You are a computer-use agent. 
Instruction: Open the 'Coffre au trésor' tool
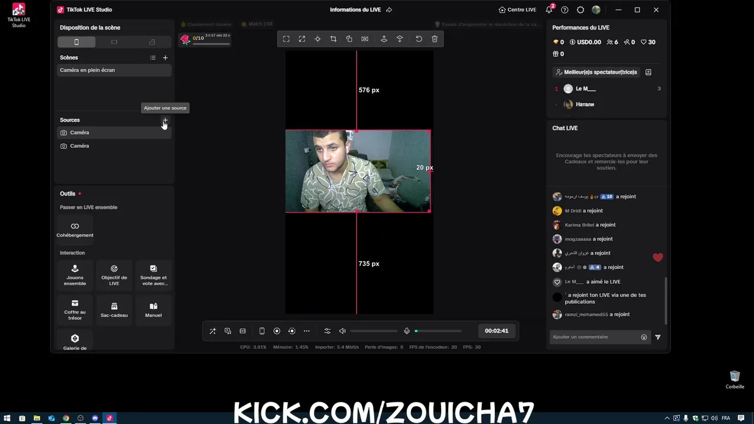(75, 310)
